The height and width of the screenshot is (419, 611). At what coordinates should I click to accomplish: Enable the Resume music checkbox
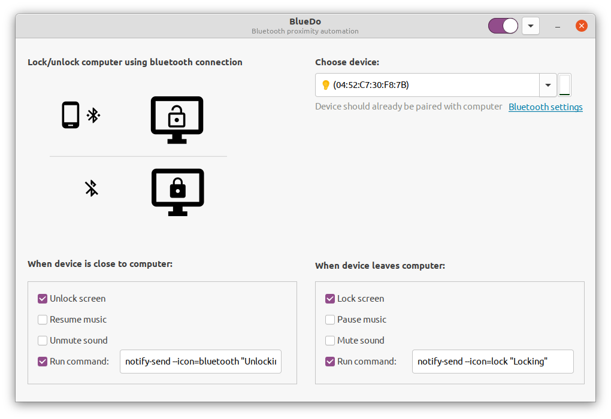coord(43,320)
